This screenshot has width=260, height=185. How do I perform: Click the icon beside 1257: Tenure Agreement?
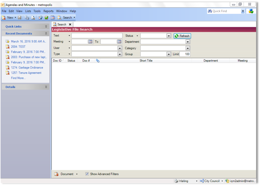tap(7, 73)
